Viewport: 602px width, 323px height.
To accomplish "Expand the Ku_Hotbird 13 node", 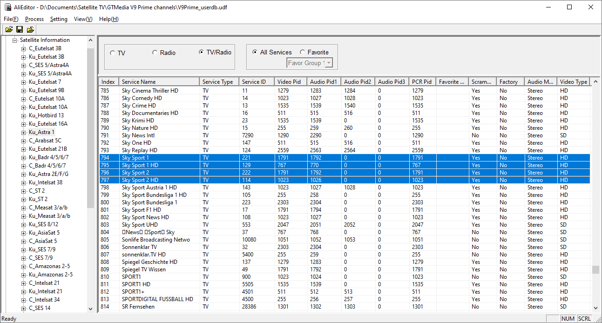I will click(x=24, y=115).
